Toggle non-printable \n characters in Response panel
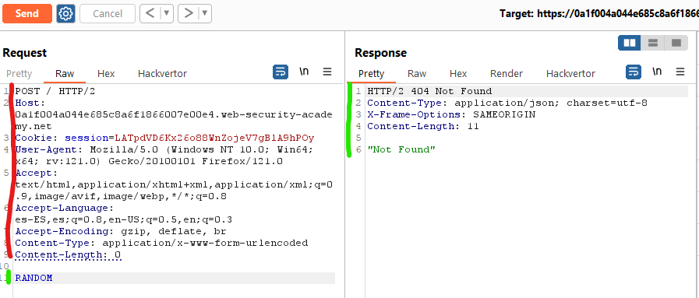 tap(657, 71)
